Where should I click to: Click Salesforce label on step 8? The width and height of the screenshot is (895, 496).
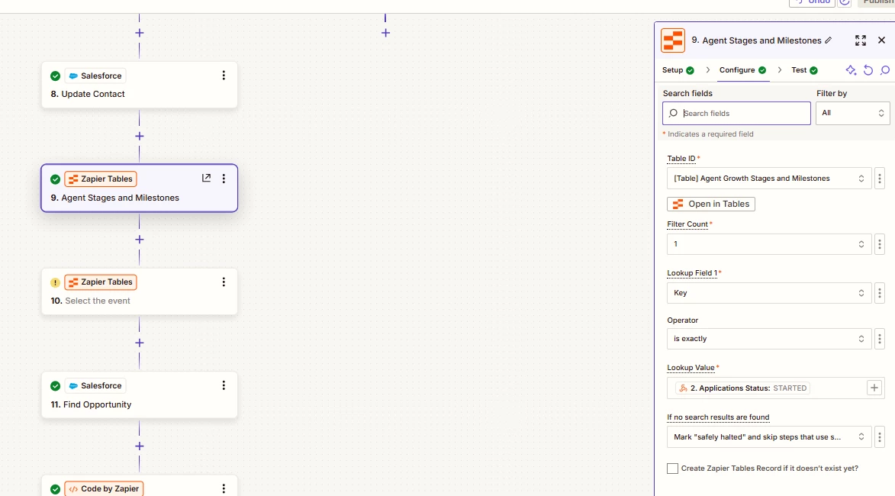pos(95,76)
